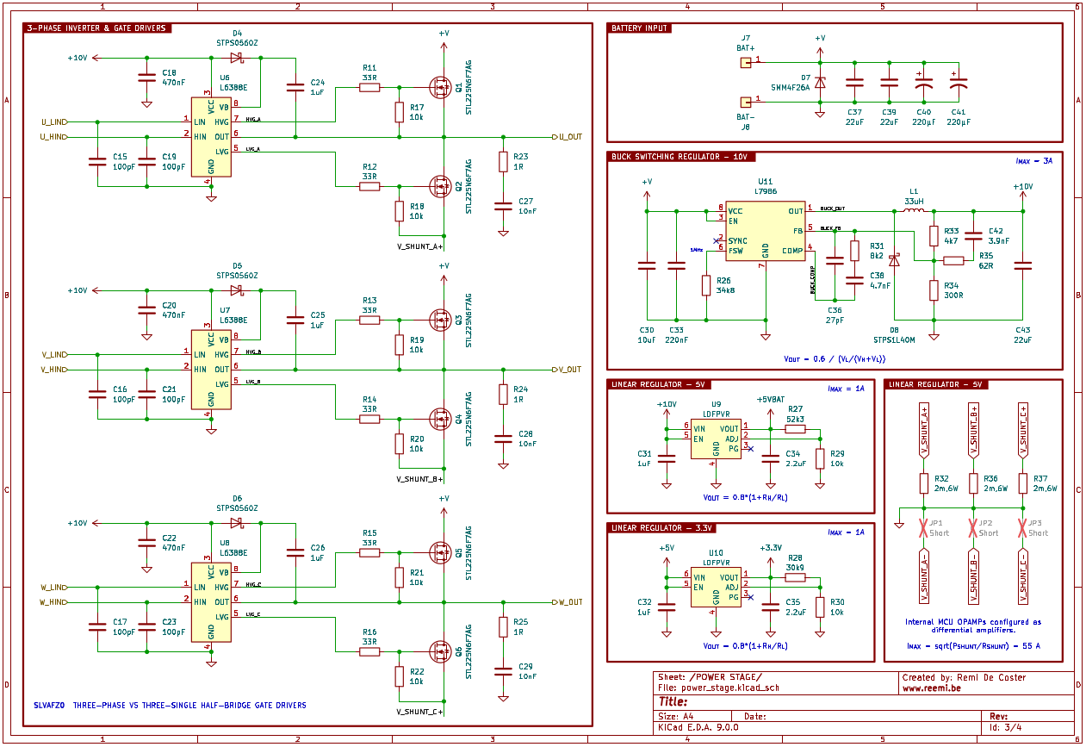Select the R26 34k8 resistor symbol

[x=706, y=285]
